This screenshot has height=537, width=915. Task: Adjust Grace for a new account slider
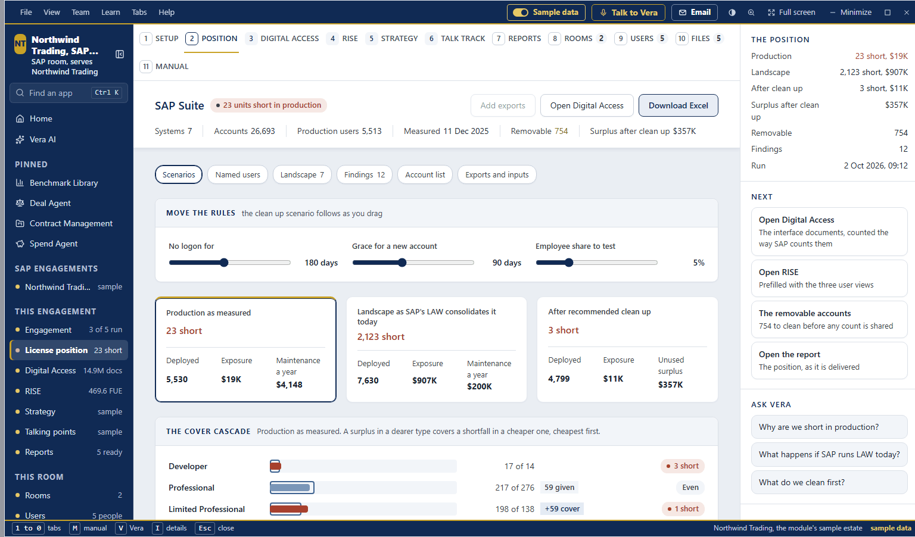(413, 263)
